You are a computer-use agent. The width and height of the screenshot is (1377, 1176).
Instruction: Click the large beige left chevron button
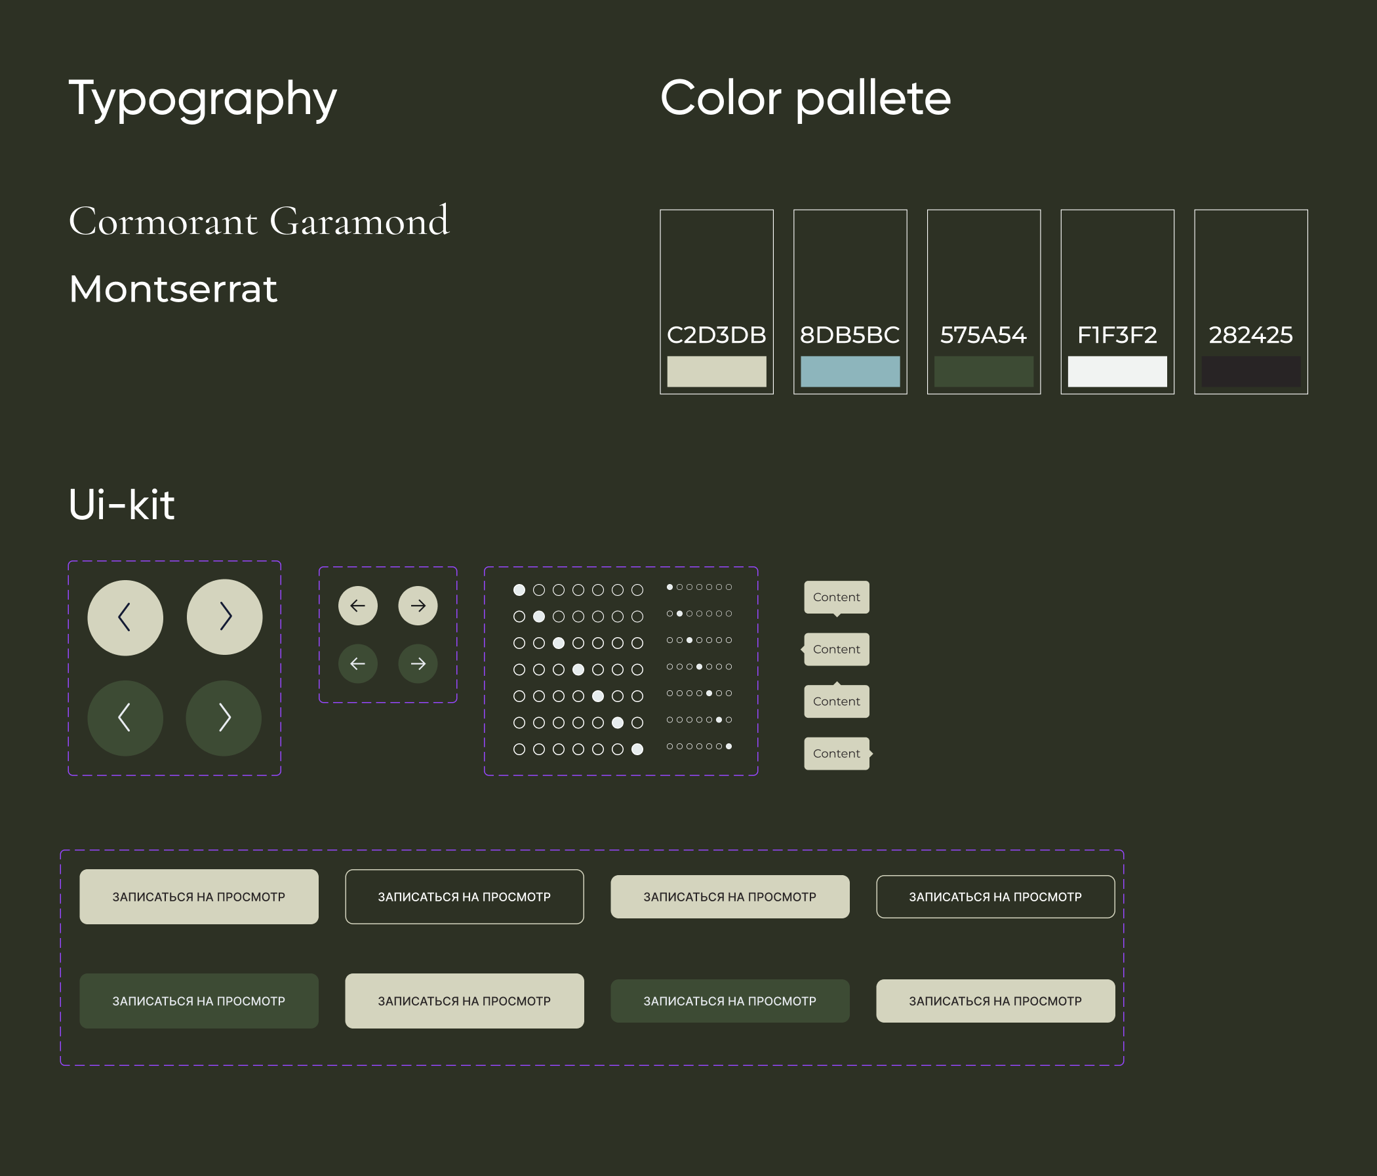125,618
